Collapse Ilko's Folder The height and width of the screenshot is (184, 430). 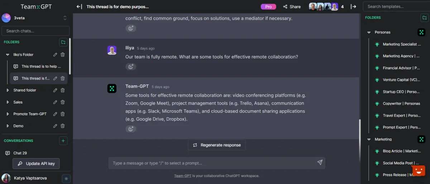click(x=8, y=55)
